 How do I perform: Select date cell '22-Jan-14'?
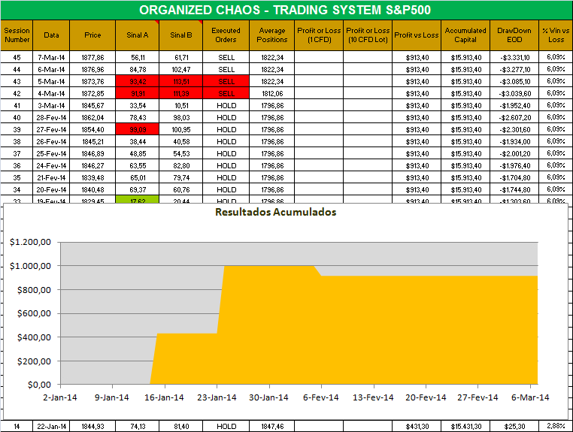point(51,427)
